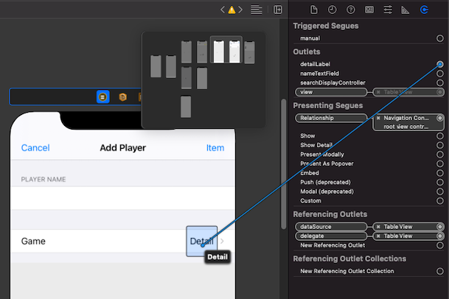Add an editor on the right
449x299 pixels.
click(x=277, y=10)
